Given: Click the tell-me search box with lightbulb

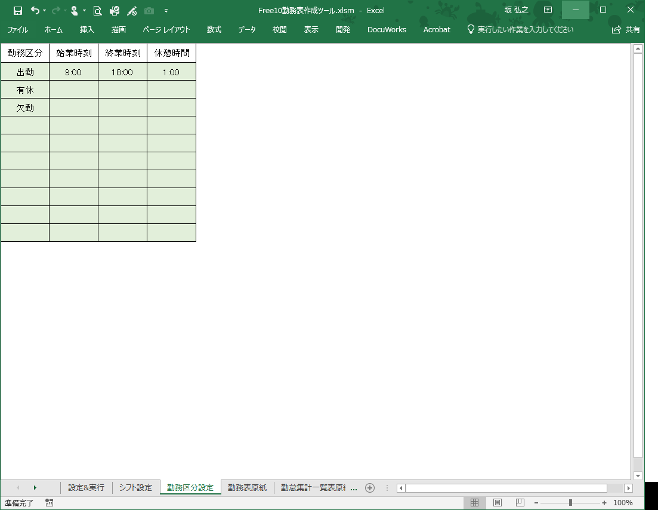Looking at the screenshot, I should tap(520, 30).
